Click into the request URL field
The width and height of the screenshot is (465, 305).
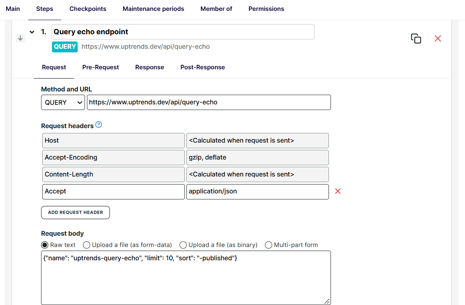point(209,102)
